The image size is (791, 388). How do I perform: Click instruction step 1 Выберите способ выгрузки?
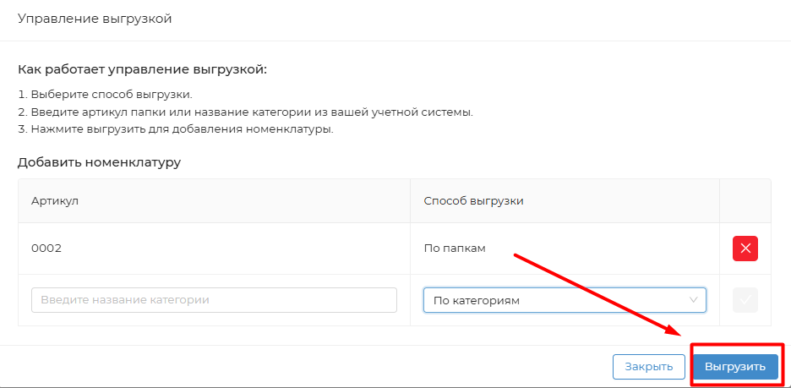tap(105, 94)
